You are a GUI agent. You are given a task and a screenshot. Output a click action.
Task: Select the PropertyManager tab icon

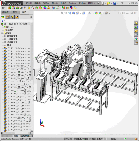pyautogui.click(x=7, y=17)
